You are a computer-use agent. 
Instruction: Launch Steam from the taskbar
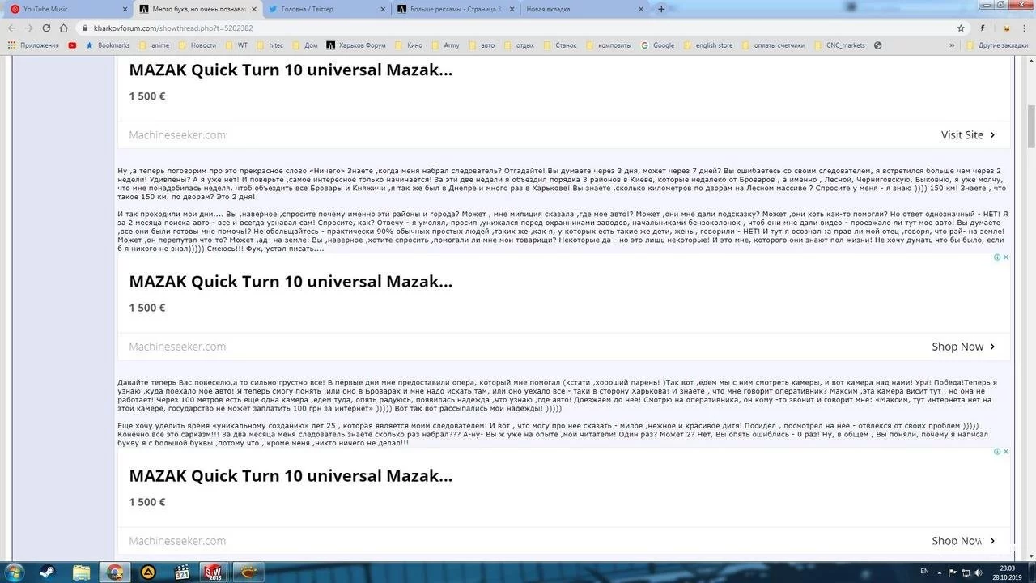(x=47, y=572)
